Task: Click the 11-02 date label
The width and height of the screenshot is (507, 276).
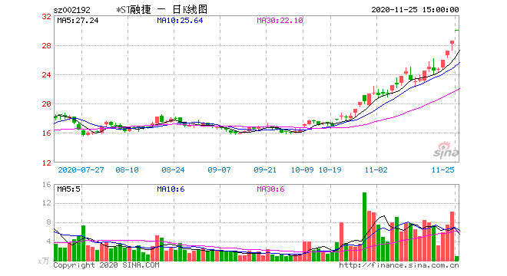Action: pyautogui.click(x=376, y=169)
